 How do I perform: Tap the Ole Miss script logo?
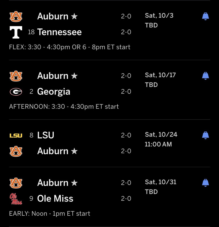click(16, 199)
